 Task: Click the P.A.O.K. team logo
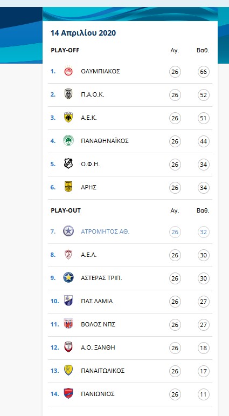(x=68, y=94)
